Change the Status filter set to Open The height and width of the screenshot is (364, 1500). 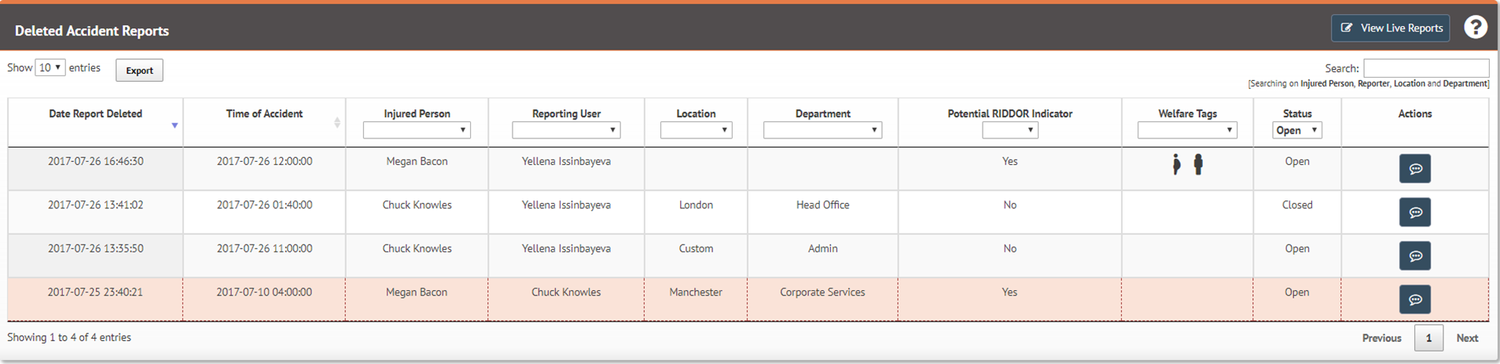1297,131
